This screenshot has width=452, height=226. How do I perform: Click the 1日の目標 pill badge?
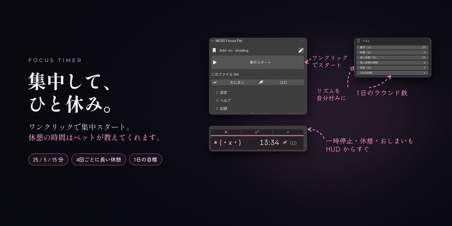[x=146, y=159]
